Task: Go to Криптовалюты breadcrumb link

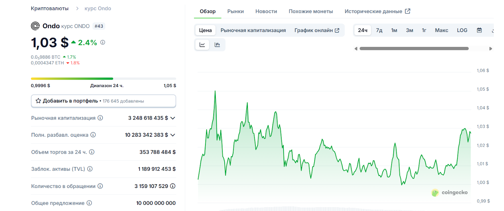Action: click(x=49, y=9)
